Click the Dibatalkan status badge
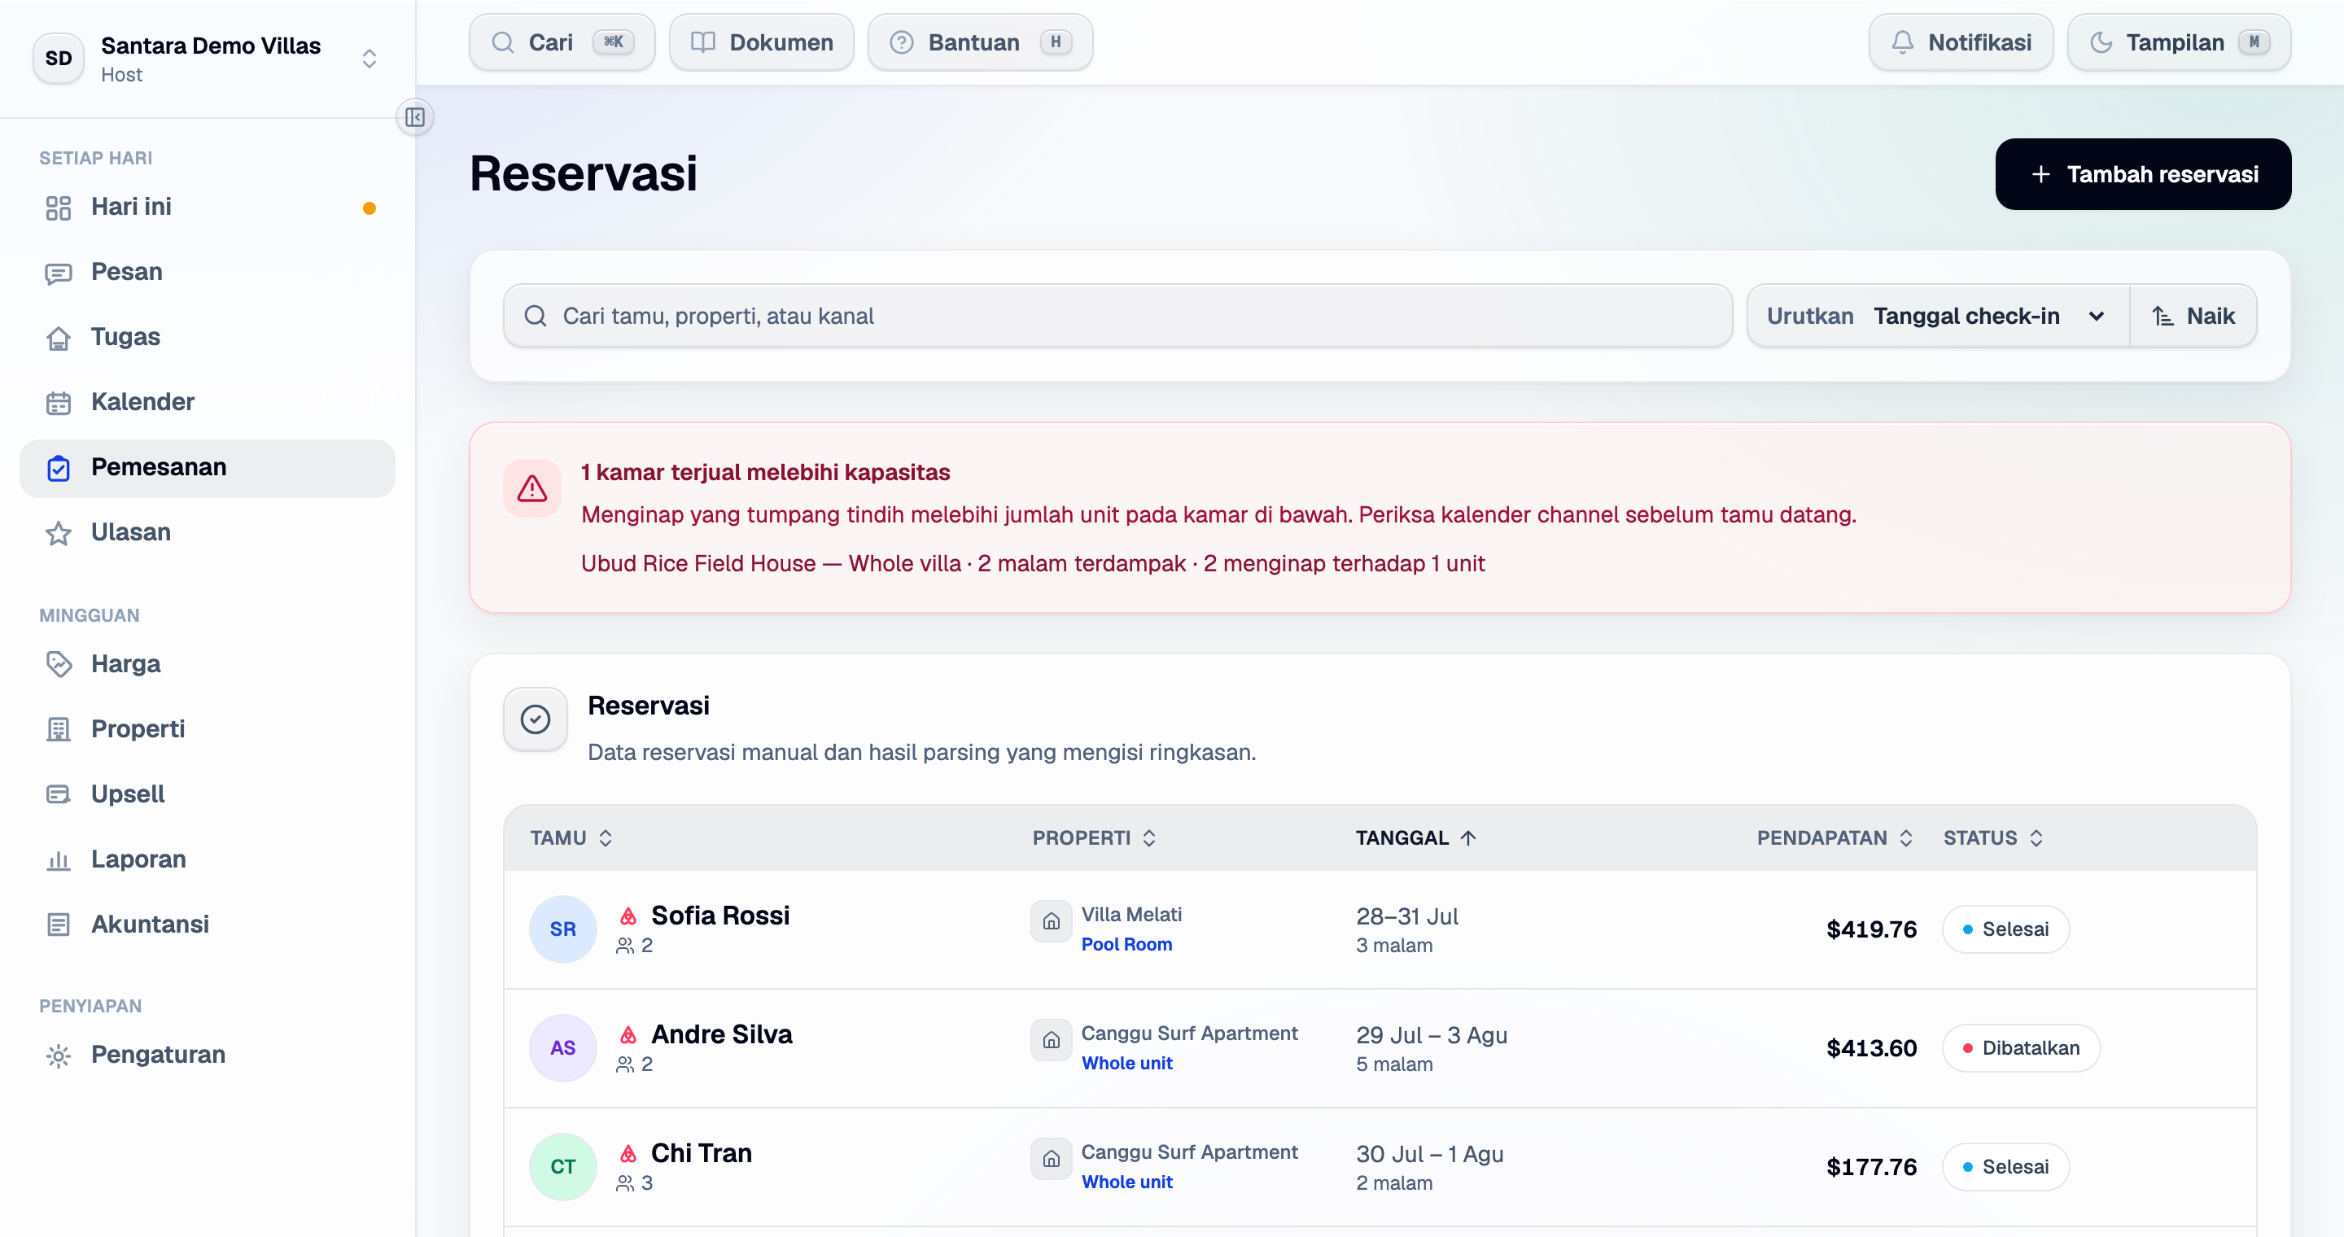Viewport: 2344px width, 1237px height. pos(2021,1048)
